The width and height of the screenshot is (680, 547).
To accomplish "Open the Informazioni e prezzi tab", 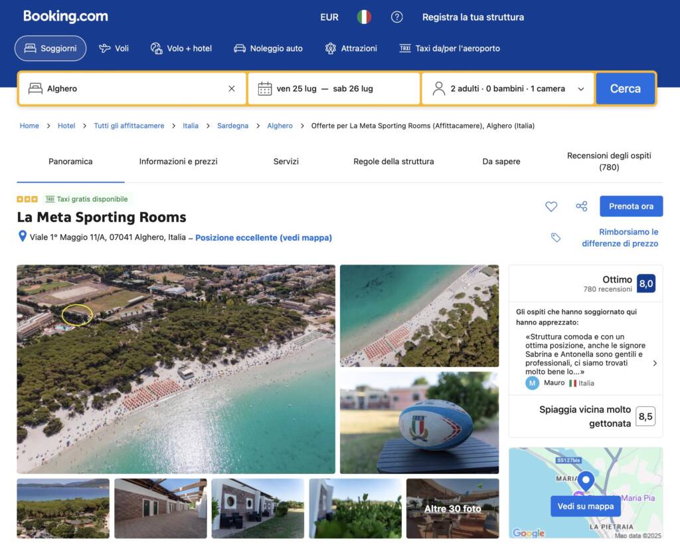I will coord(178,162).
